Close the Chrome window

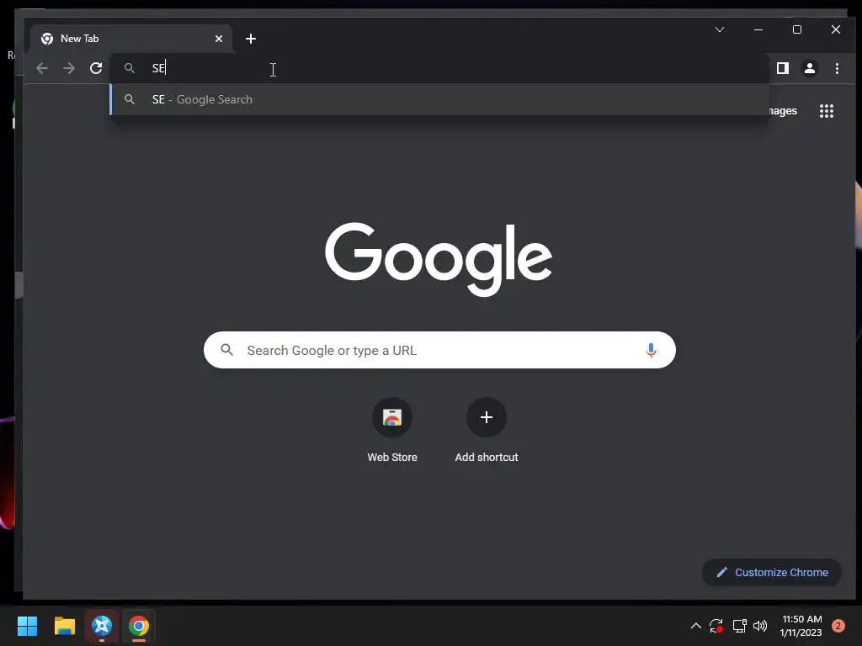pyautogui.click(x=836, y=29)
